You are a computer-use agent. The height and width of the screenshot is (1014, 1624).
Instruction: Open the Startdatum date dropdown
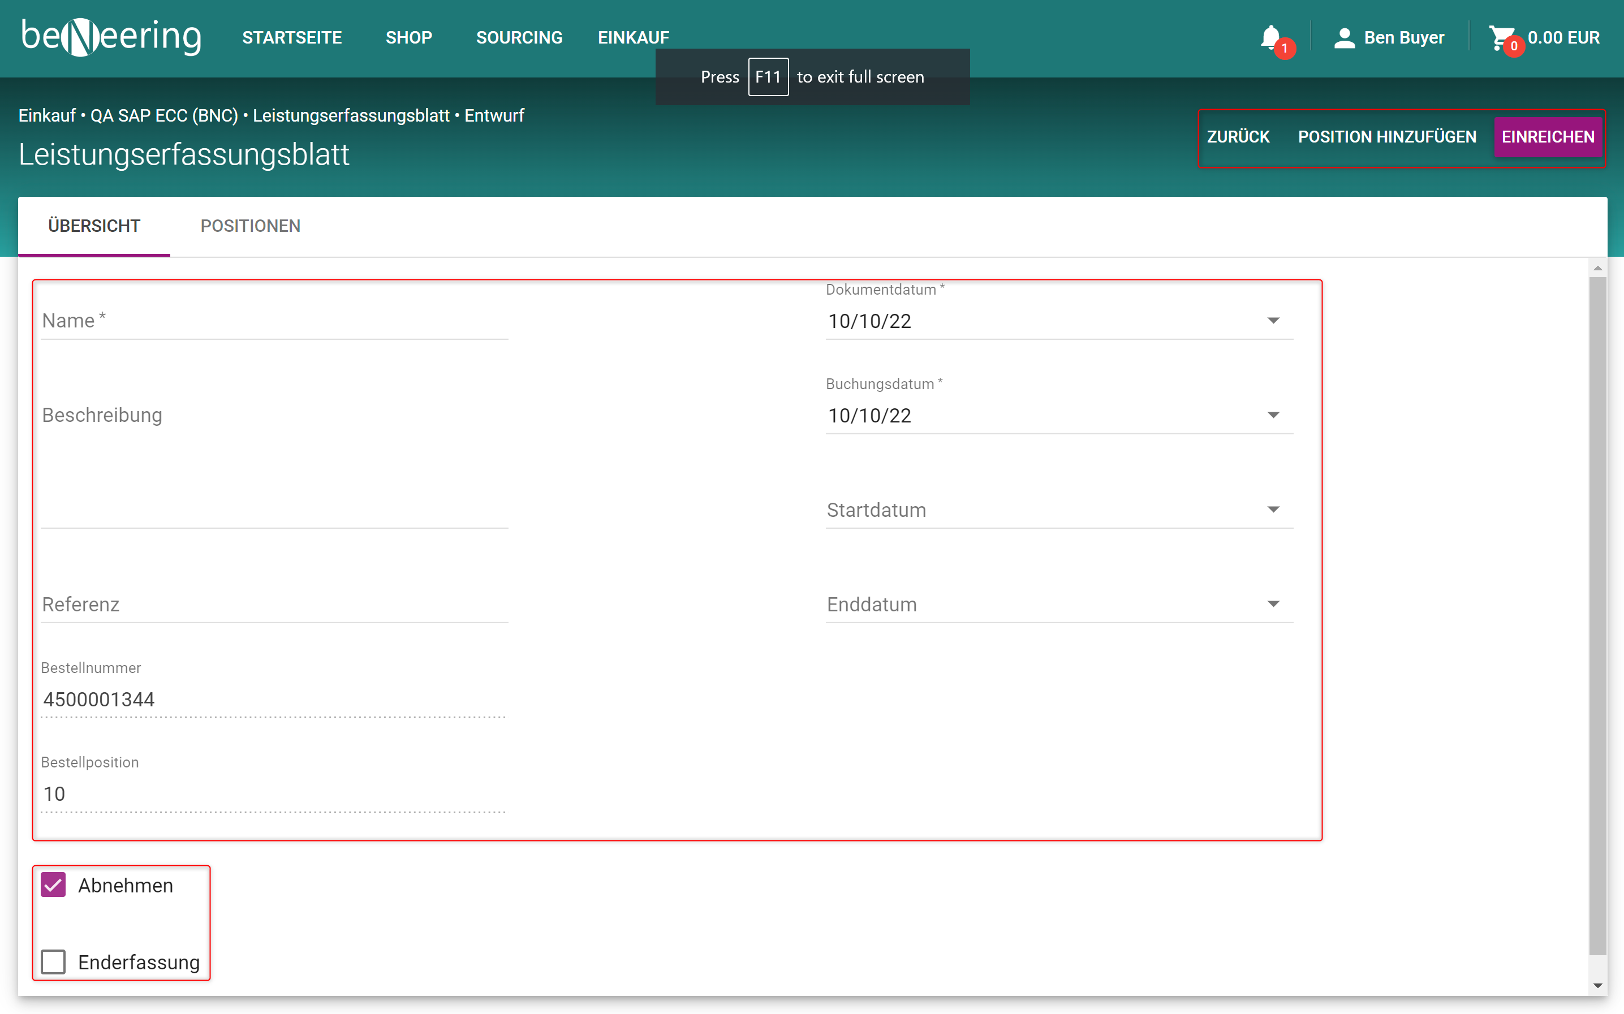pos(1273,510)
